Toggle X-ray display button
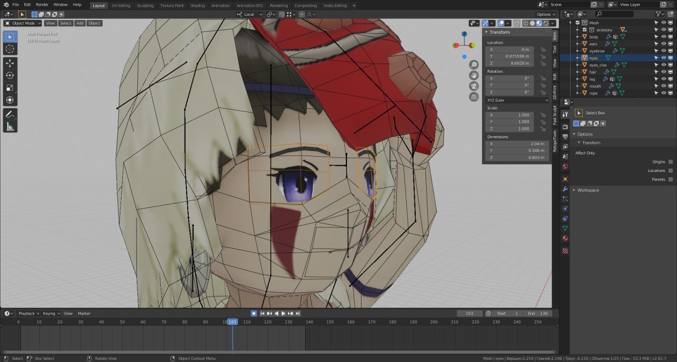 516,23
